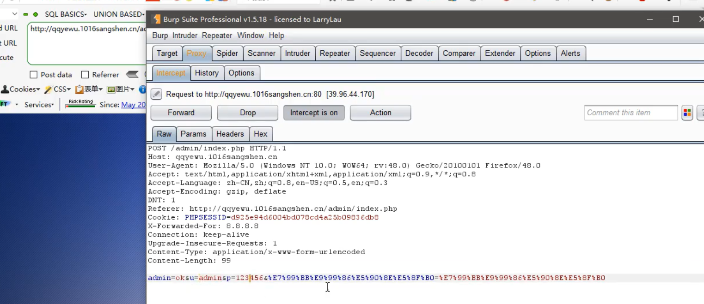Open the Proxy Options sub-tab

241,73
